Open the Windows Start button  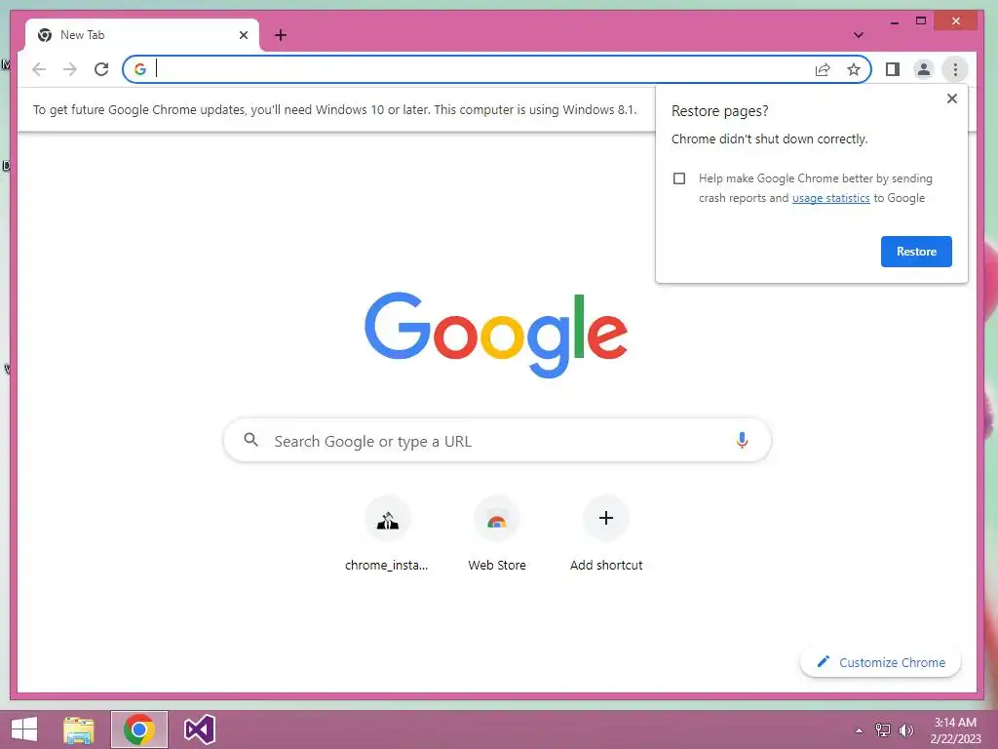pos(24,729)
